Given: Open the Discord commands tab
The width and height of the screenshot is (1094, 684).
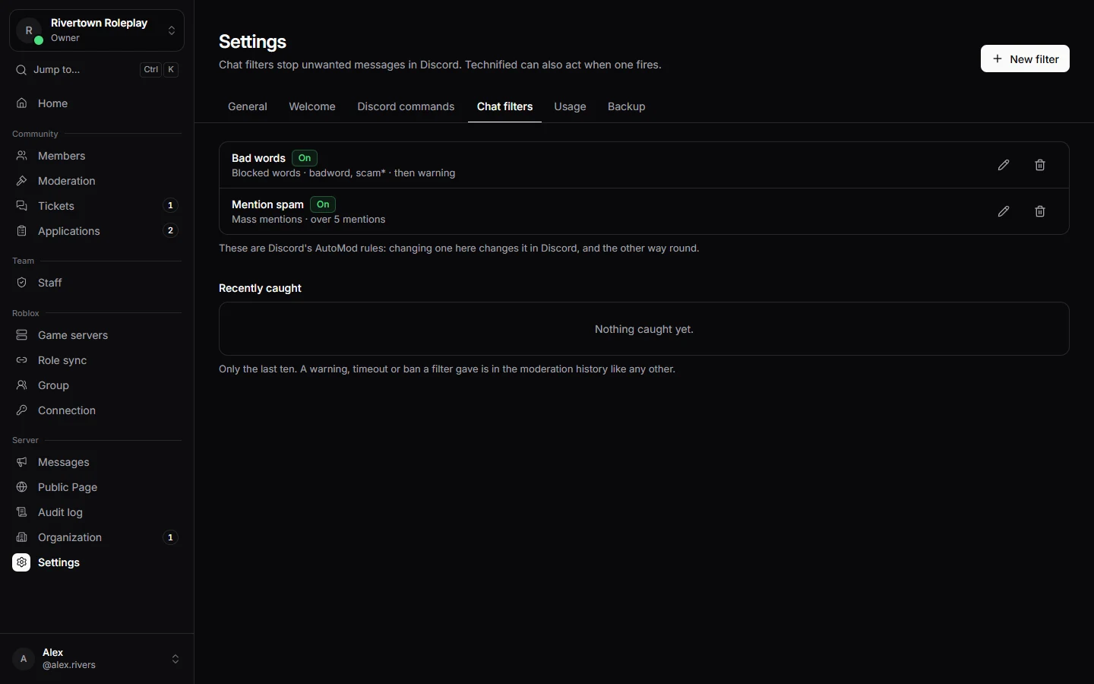Looking at the screenshot, I should click(x=406, y=106).
